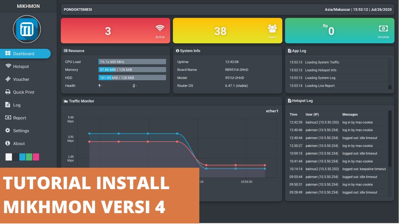Click the Time column header
The width and height of the screenshot is (399, 224).
click(x=293, y=114)
